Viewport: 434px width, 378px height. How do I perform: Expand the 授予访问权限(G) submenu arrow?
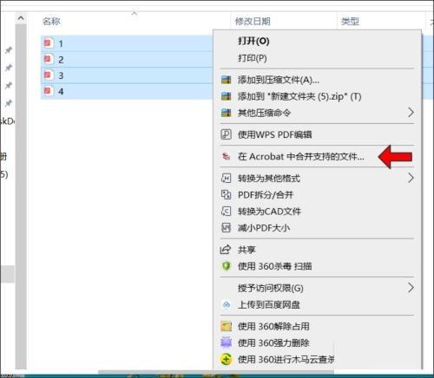coord(411,288)
